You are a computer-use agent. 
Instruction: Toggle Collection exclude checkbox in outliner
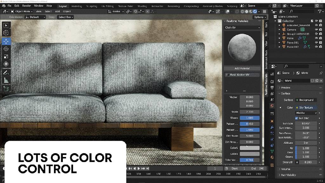pyautogui.click(x=312, y=21)
